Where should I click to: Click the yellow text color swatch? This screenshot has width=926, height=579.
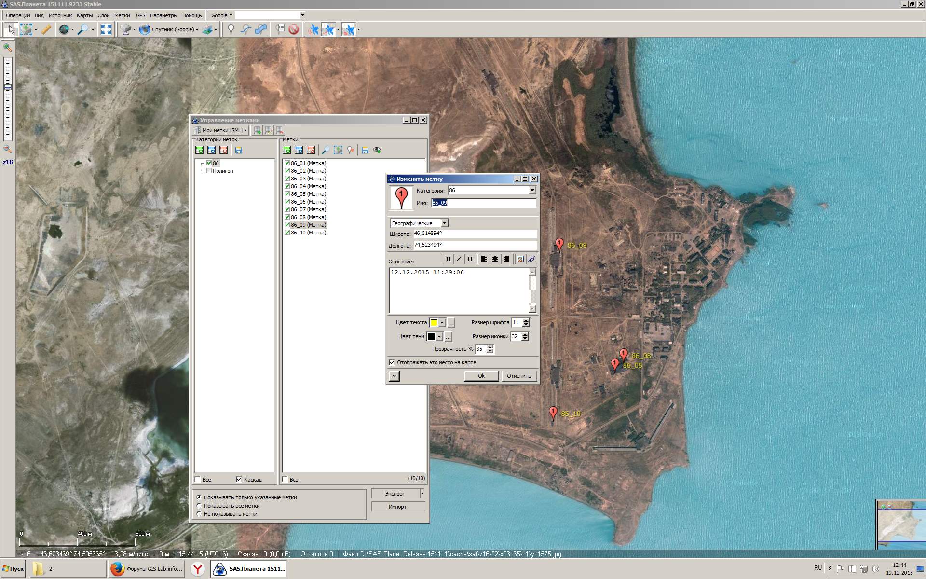434,323
